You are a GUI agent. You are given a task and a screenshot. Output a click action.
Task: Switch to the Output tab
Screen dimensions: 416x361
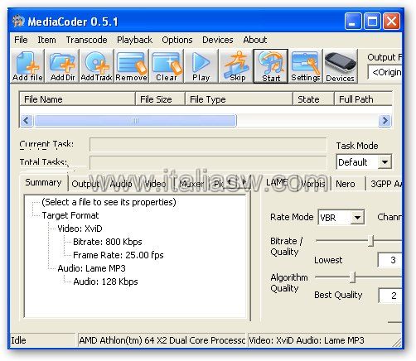click(85, 184)
